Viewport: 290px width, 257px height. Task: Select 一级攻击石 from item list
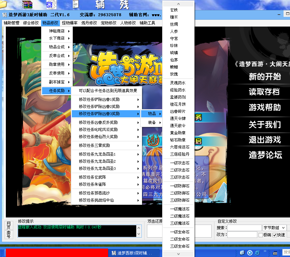click(x=178, y=163)
